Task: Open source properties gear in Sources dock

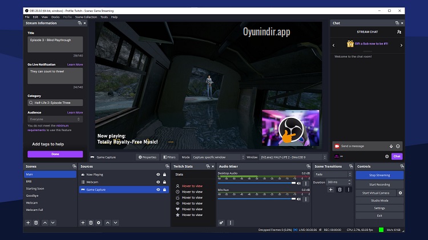Action: tap(99, 223)
